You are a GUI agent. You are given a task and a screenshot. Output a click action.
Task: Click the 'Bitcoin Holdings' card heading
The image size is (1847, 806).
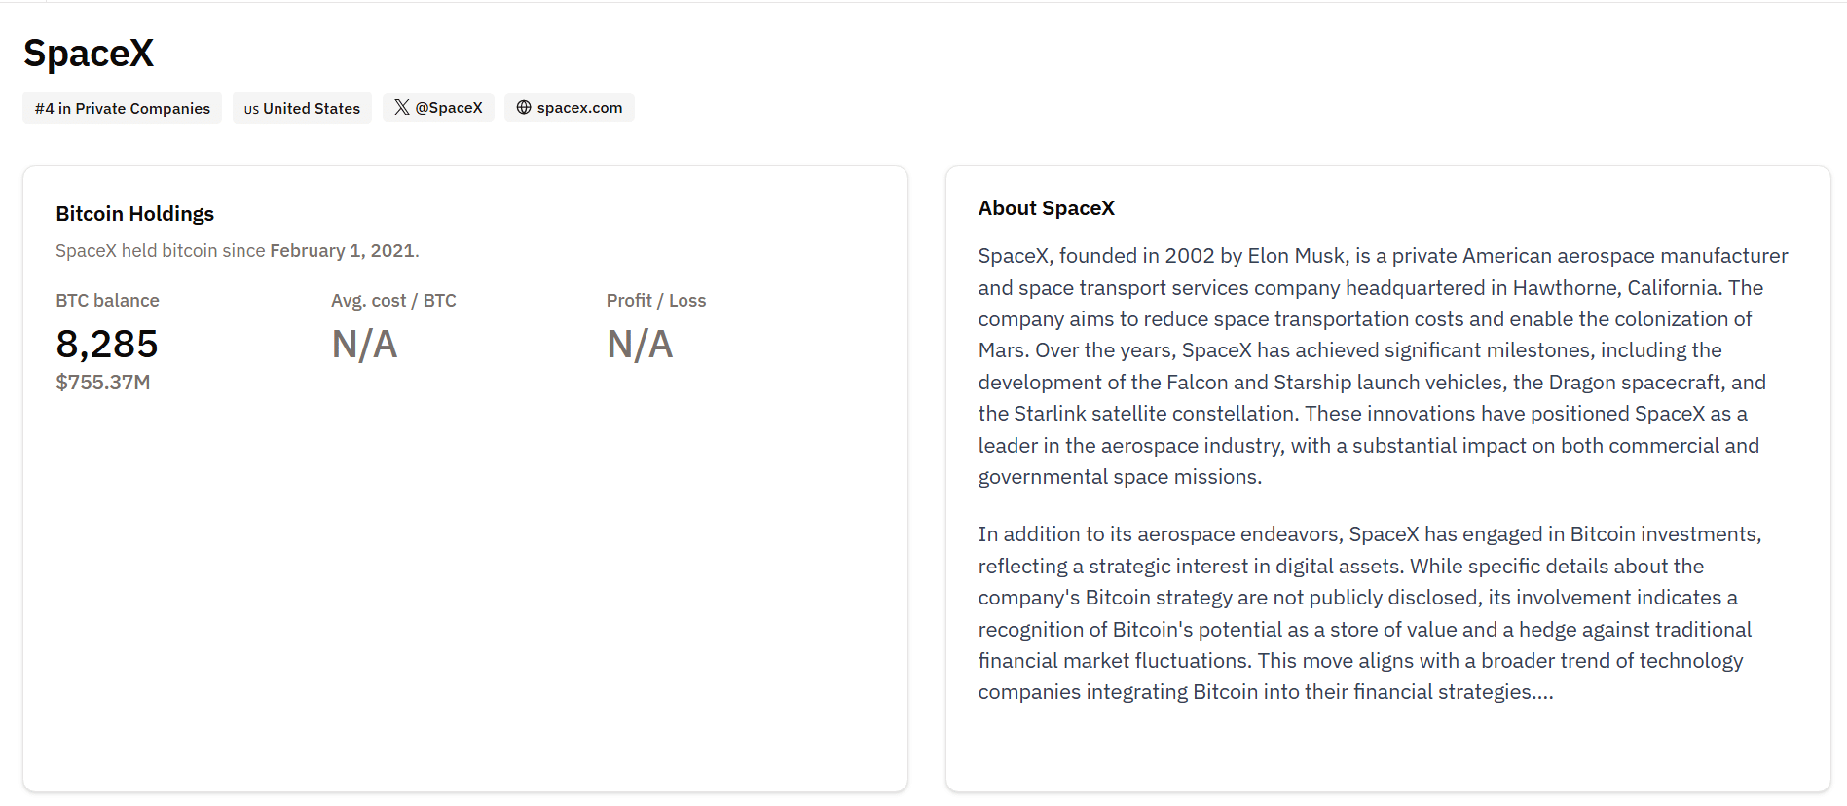pos(134,213)
